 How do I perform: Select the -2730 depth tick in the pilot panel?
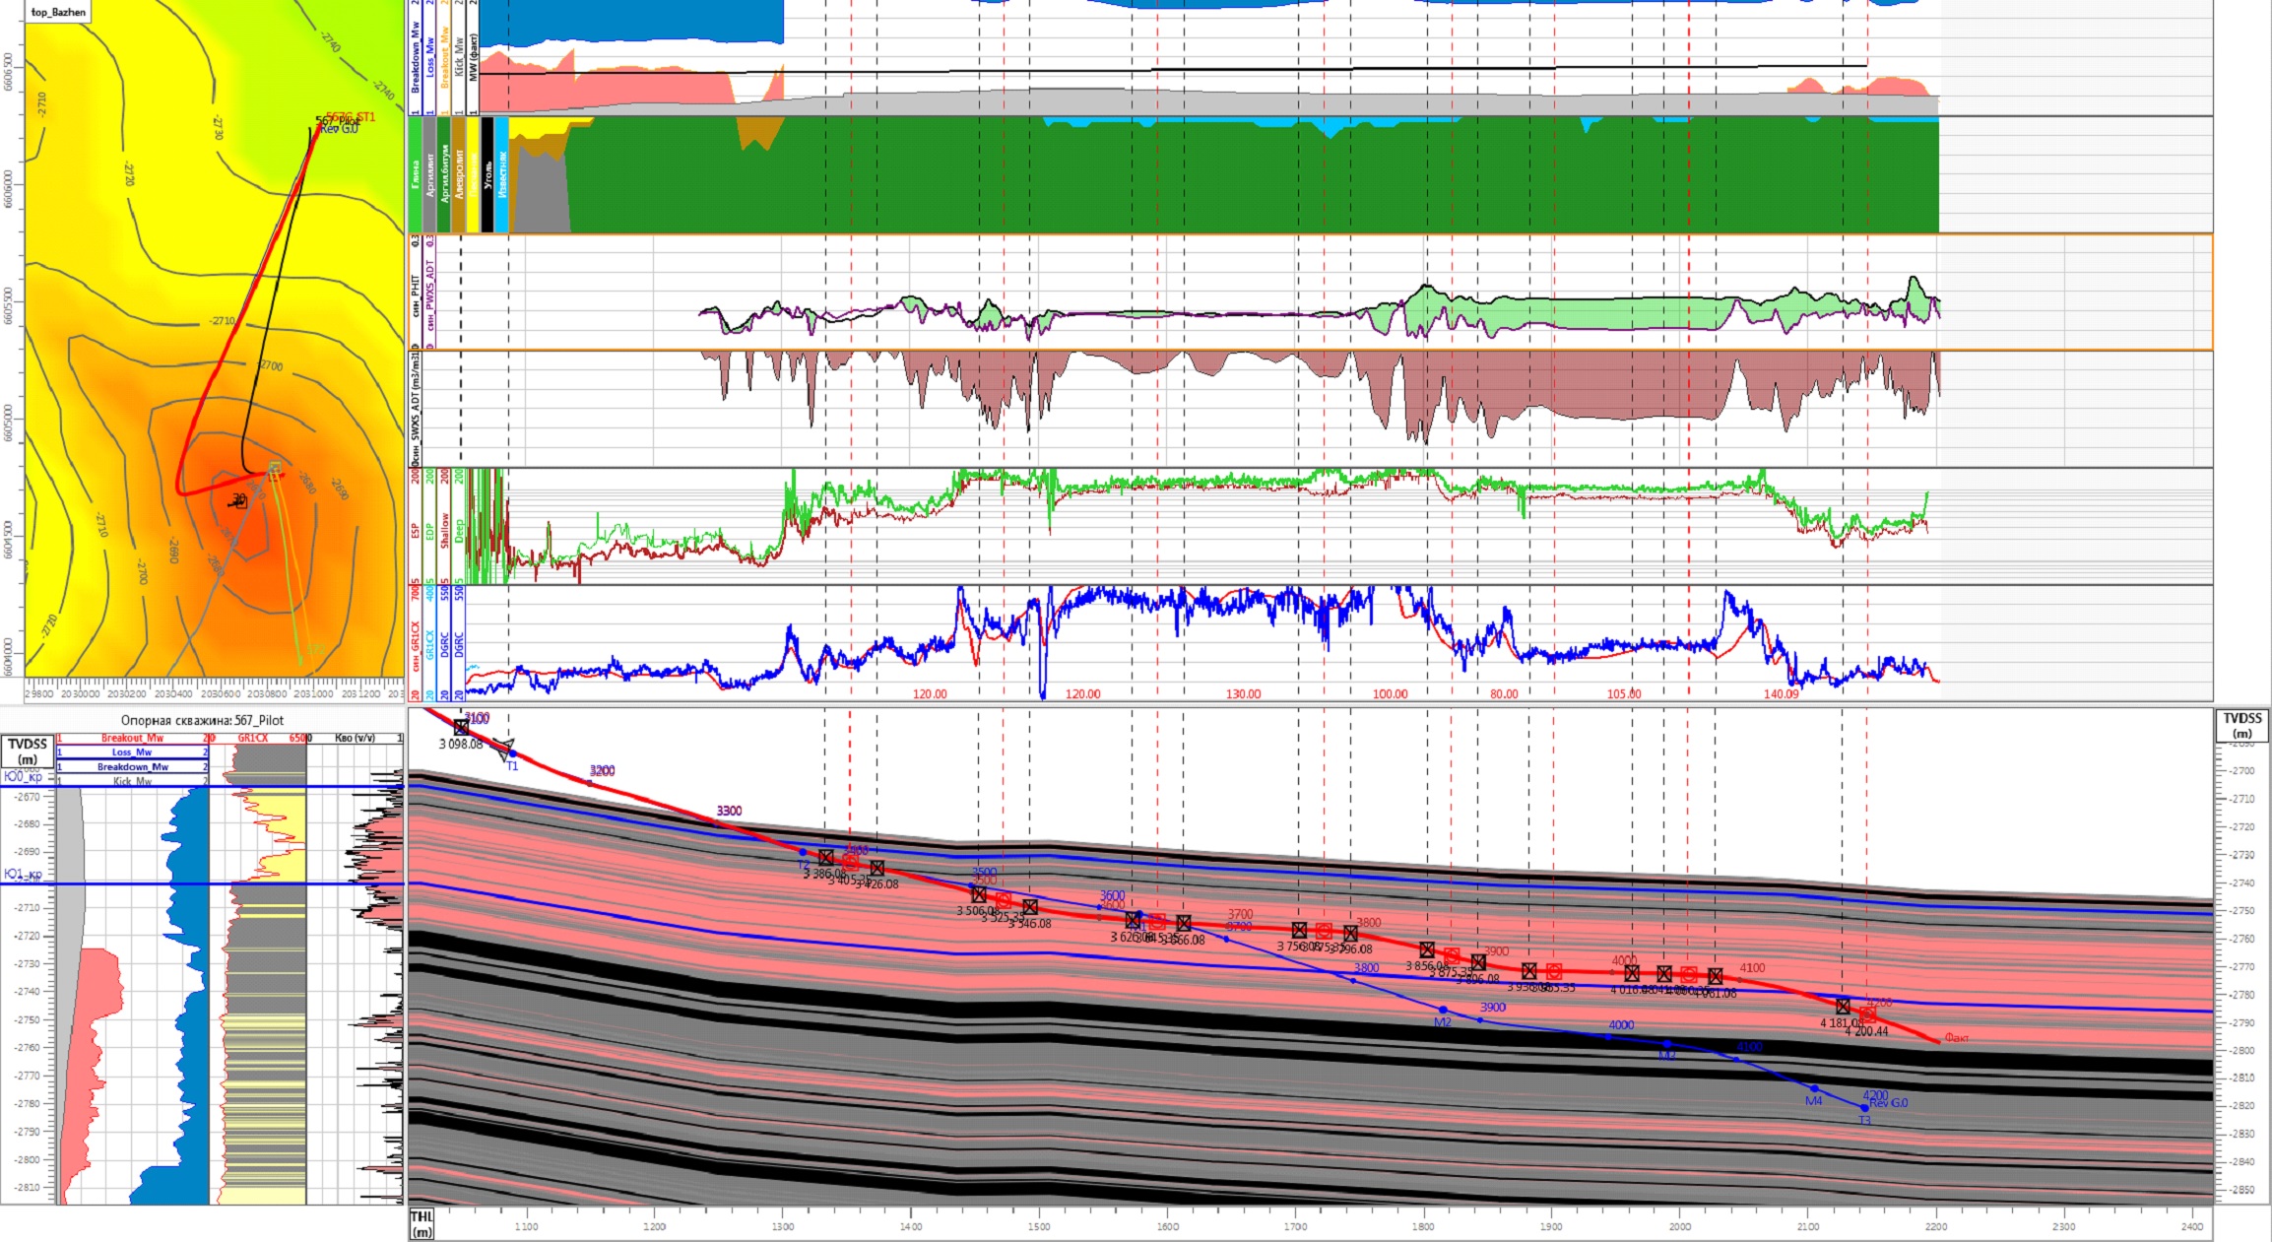click(28, 963)
